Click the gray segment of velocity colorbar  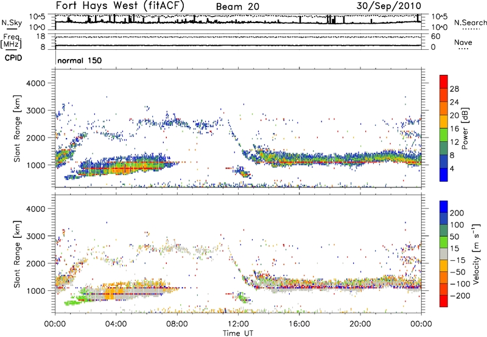444,254
